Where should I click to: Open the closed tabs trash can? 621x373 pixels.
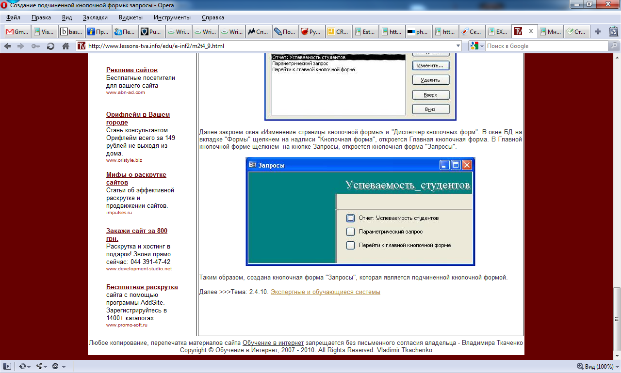(614, 31)
